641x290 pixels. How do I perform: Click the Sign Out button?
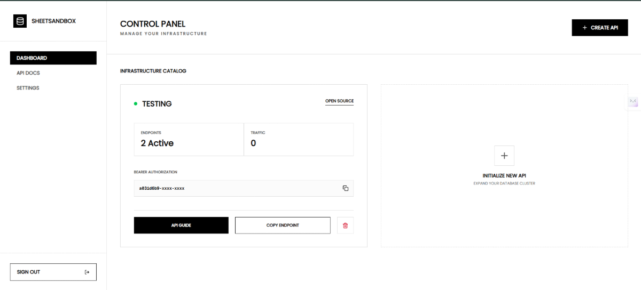53,272
